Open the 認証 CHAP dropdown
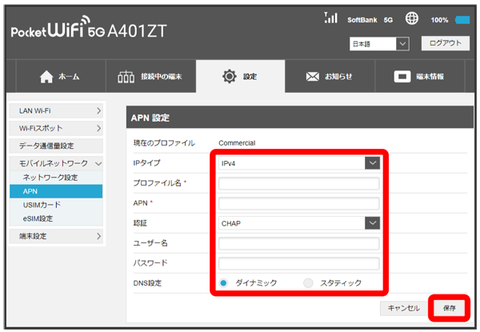 tap(298, 223)
